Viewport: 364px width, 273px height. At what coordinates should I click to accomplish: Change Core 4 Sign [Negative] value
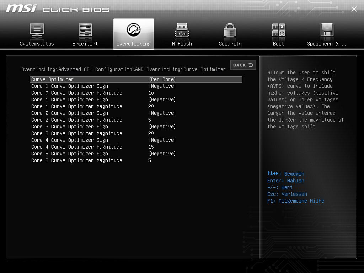[x=162, y=140]
